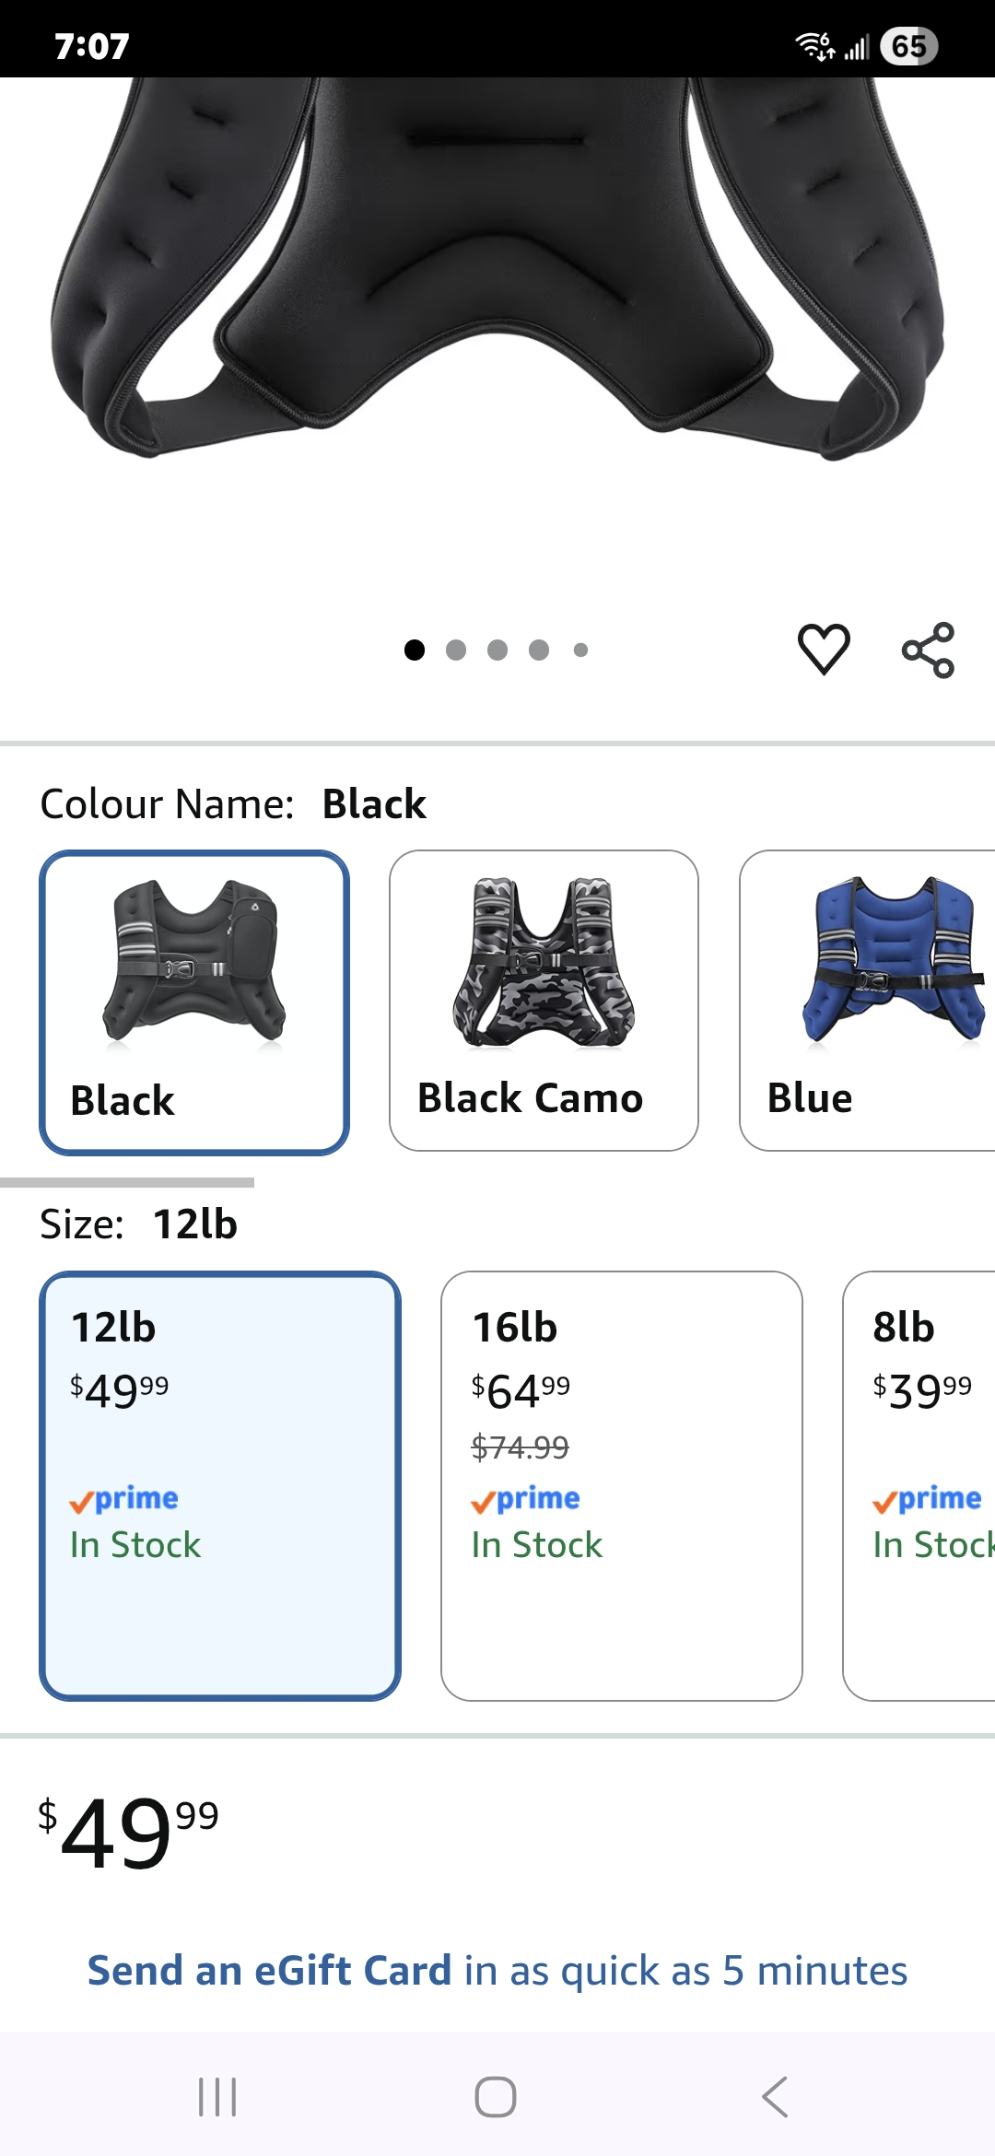The width and height of the screenshot is (995, 2156).
Task: Jump to the second image carousel dot
Action: tap(456, 650)
